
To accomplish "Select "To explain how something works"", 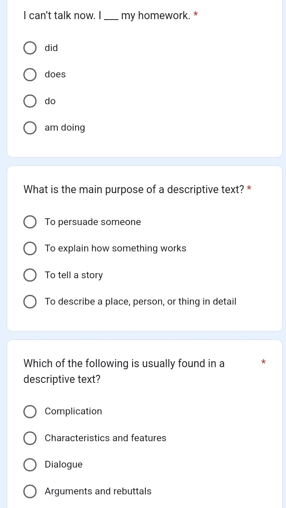I will pos(30,249).
